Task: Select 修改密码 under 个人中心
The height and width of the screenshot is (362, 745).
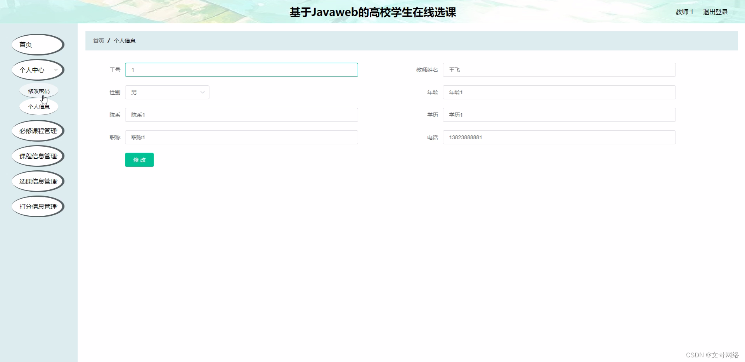Action: pyautogui.click(x=39, y=90)
